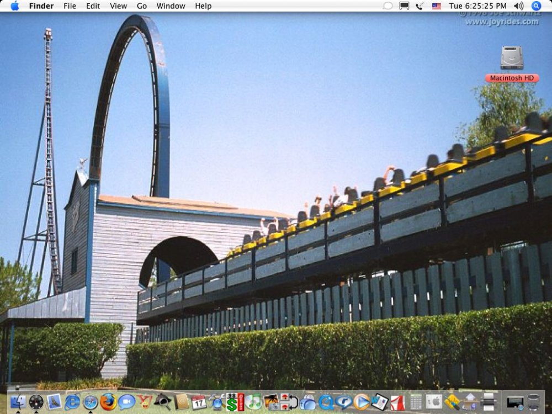Open the US flag input menu
552x414 pixels.
tap(437, 6)
